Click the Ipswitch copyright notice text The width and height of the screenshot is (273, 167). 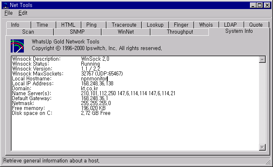[x=97, y=48]
